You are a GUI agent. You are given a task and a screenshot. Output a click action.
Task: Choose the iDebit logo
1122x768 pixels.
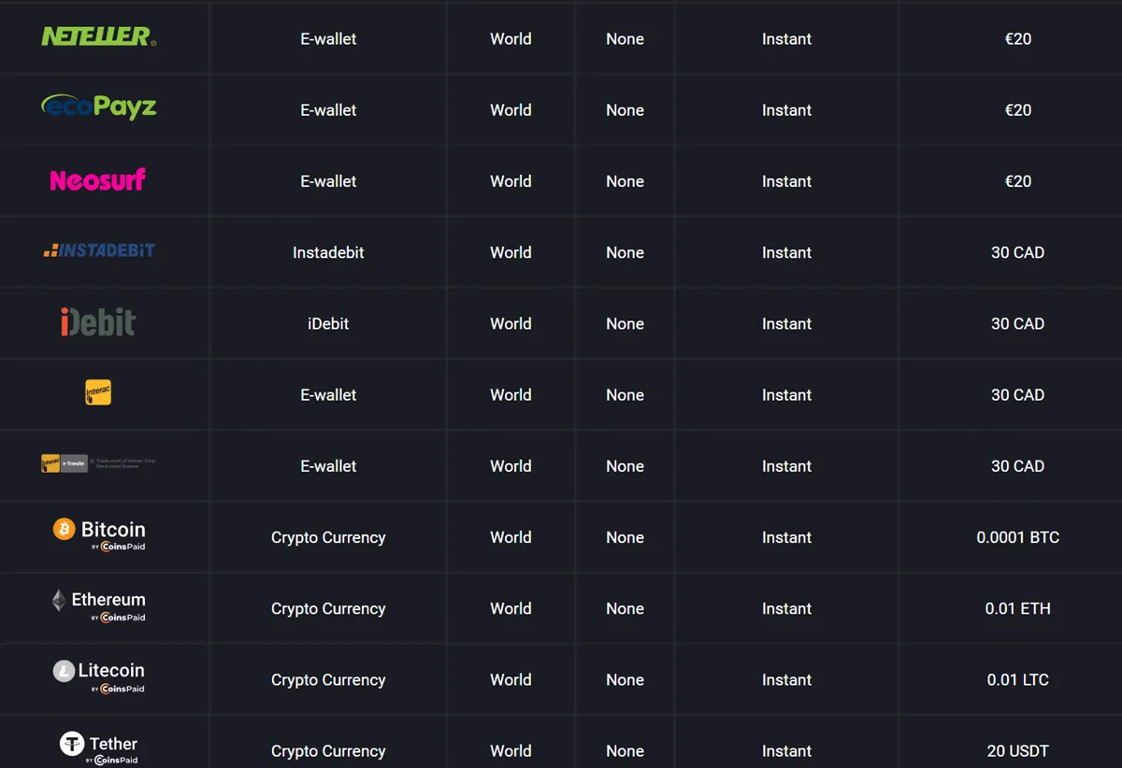click(98, 322)
